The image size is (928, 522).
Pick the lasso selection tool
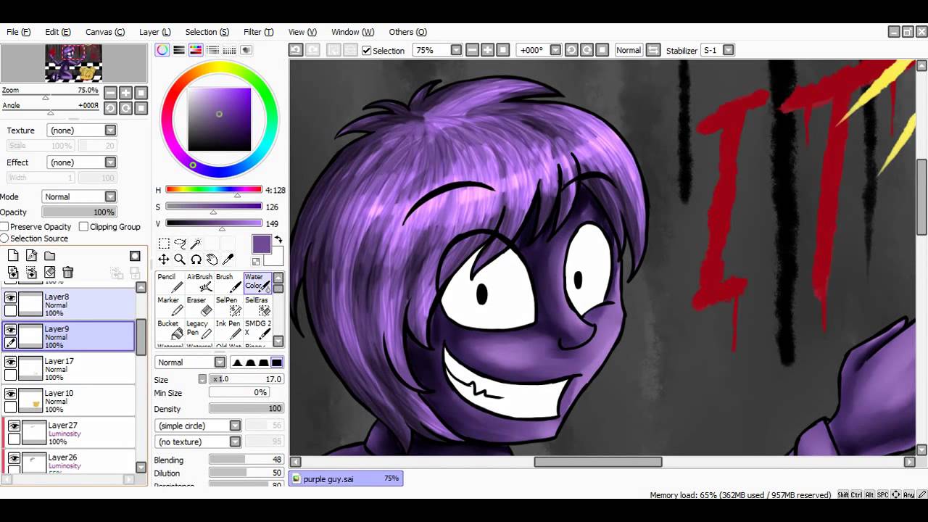click(180, 244)
